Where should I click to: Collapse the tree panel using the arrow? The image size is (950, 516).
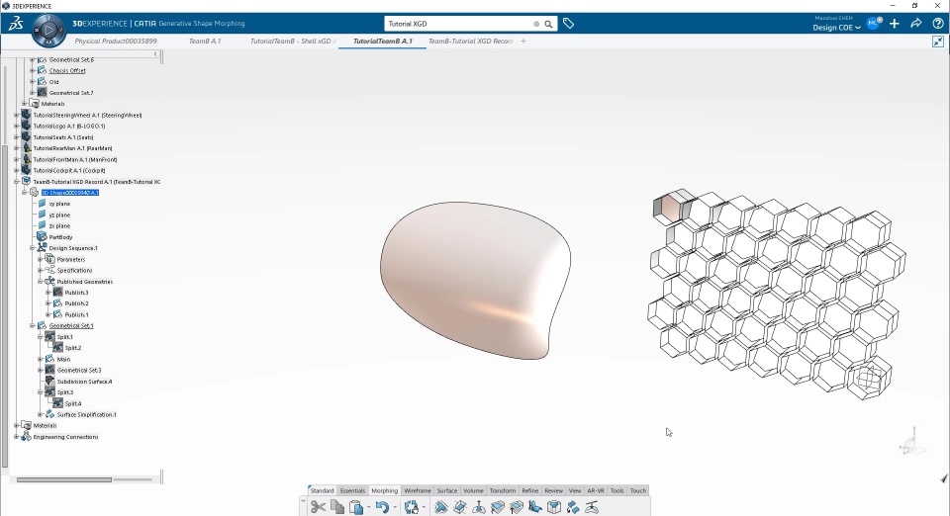pyautogui.click(x=155, y=53)
